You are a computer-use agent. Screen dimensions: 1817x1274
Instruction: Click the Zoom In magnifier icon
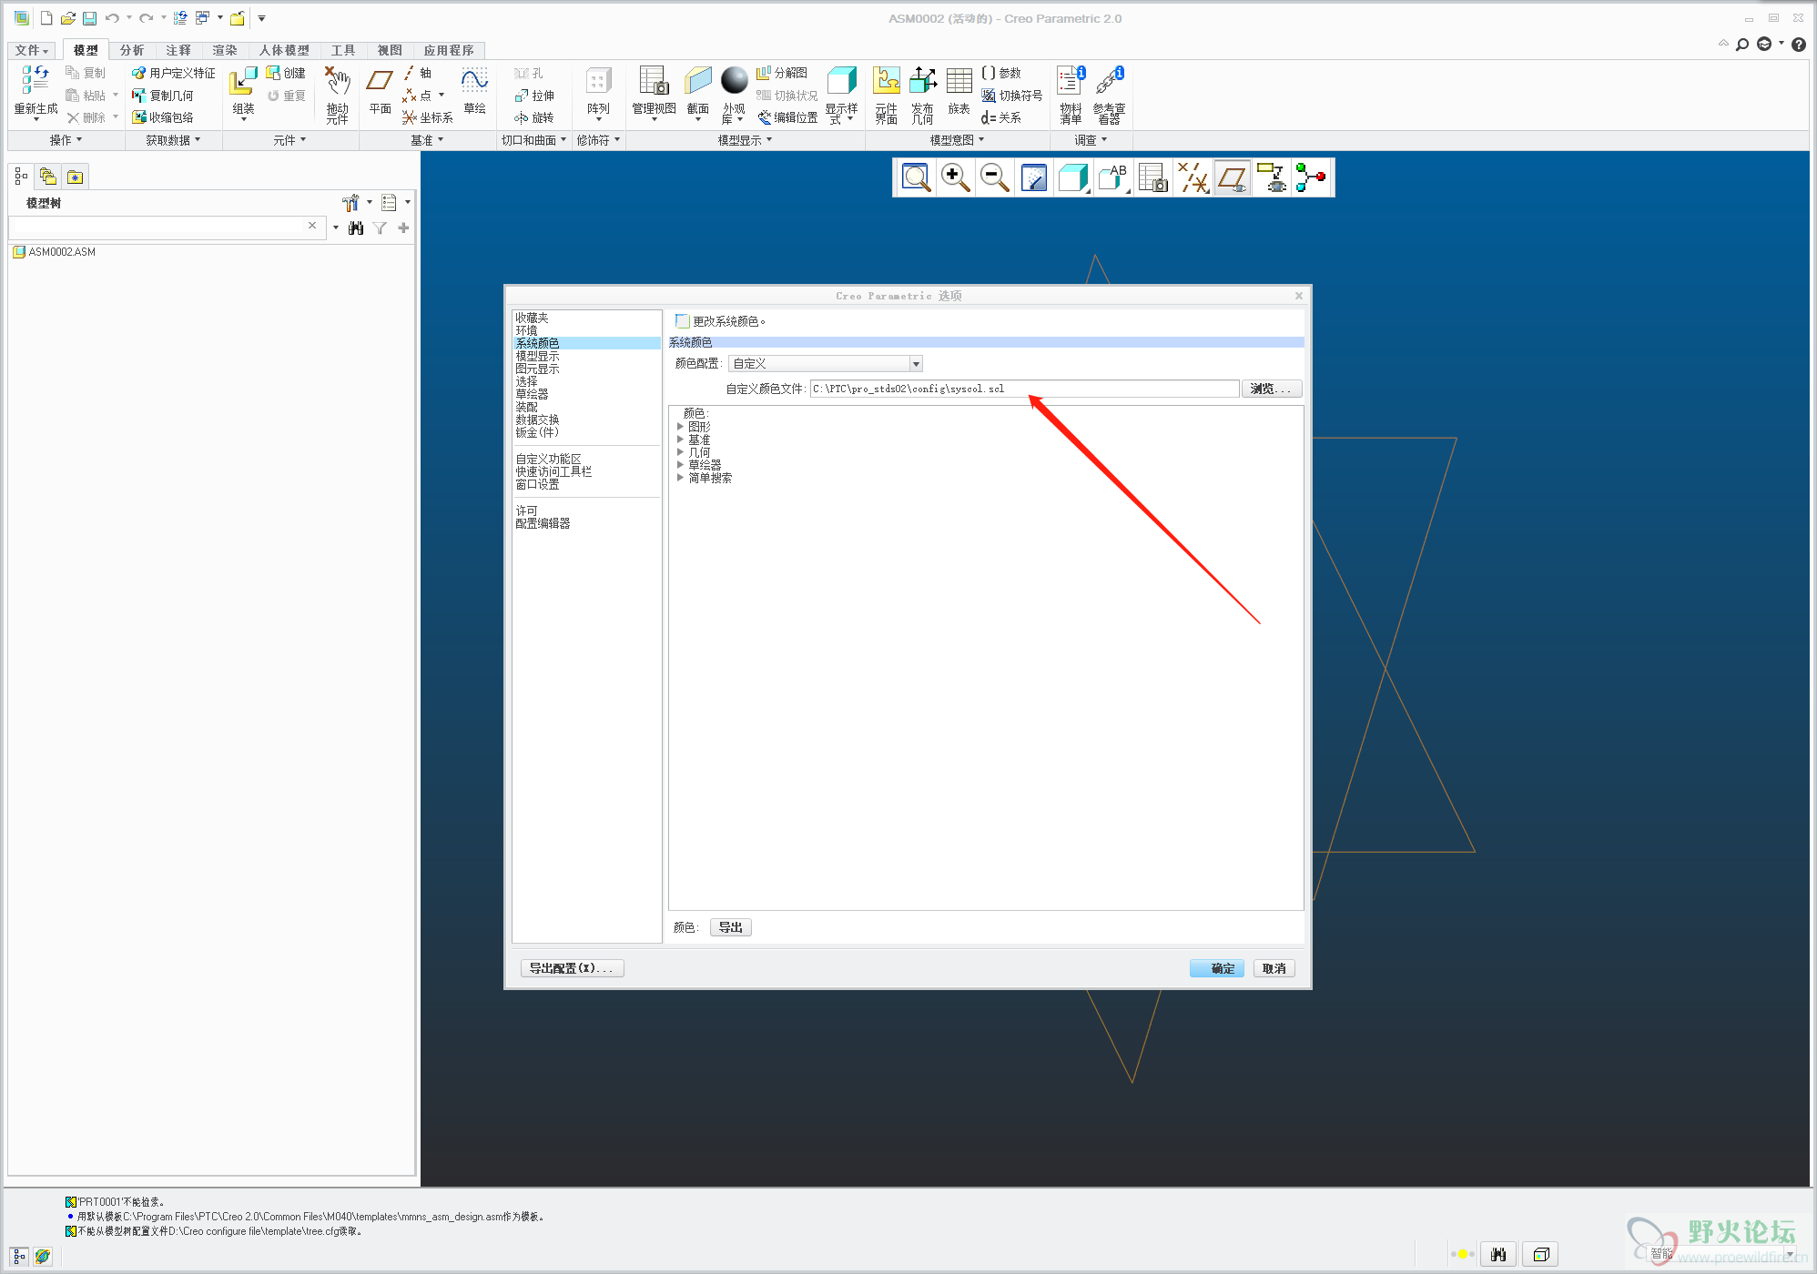click(955, 177)
